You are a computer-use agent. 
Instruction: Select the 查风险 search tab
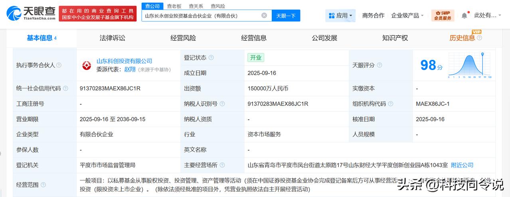(x=218, y=6)
